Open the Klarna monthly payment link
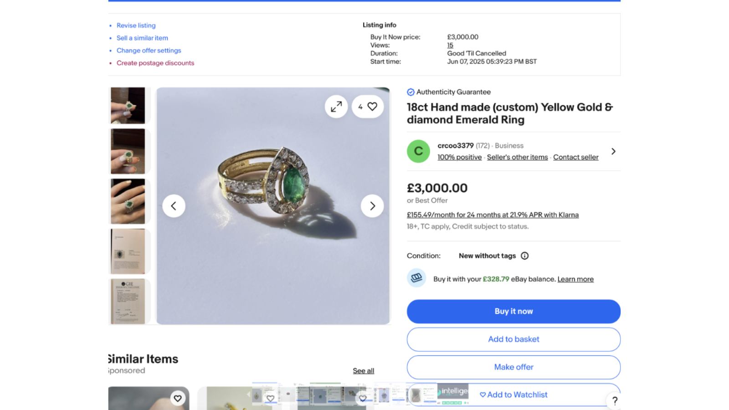The image size is (729, 410). (x=493, y=215)
